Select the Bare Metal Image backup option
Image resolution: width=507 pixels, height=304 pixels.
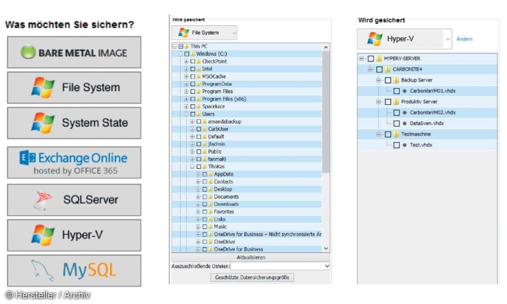[74, 52]
